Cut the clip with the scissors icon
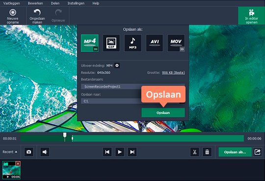This screenshot has height=181, width=265. click(x=195, y=152)
